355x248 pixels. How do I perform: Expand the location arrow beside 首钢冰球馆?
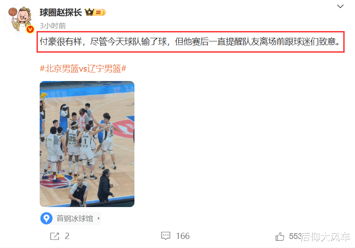pyautogui.click(x=98, y=218)
